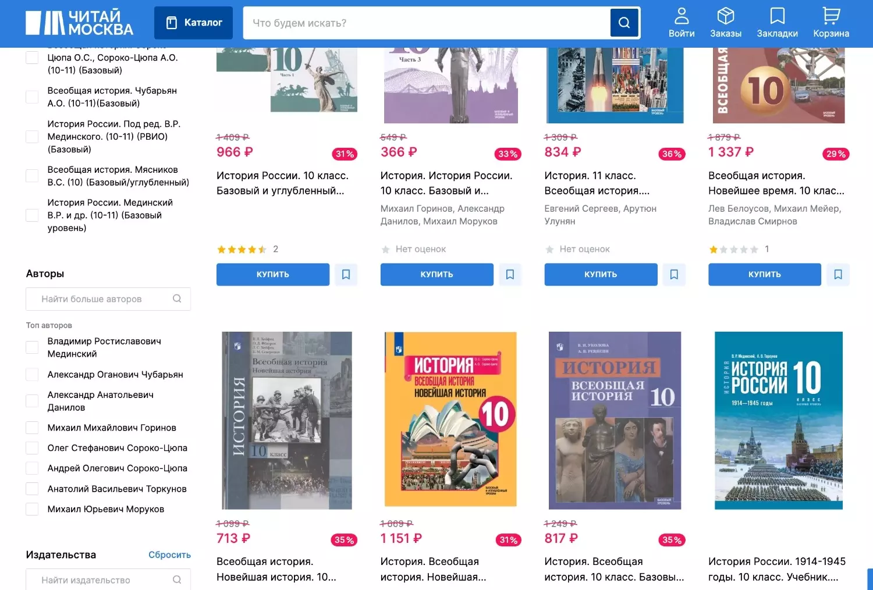This screenshot has height=590, width=873.
Task: Open title История России. 1914-1945 годы
Action: 777,570
